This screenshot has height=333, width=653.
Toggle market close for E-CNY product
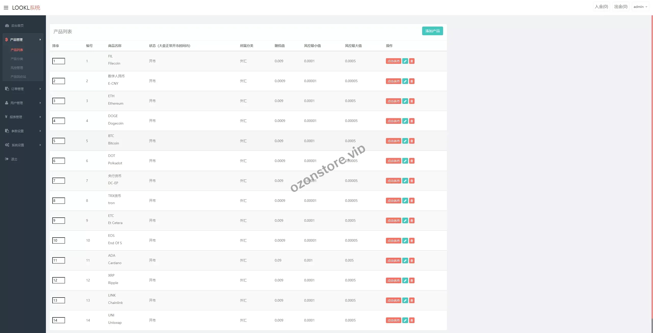pyautogui.click(x=393, y=81)
